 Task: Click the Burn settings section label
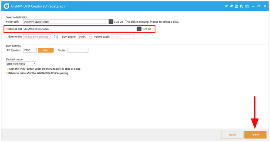13,46
